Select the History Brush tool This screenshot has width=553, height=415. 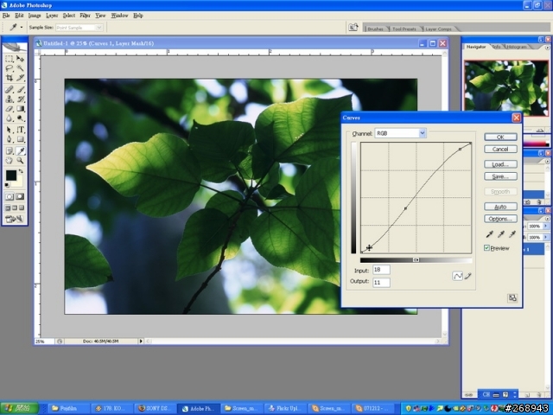click(x=20, y=99)
